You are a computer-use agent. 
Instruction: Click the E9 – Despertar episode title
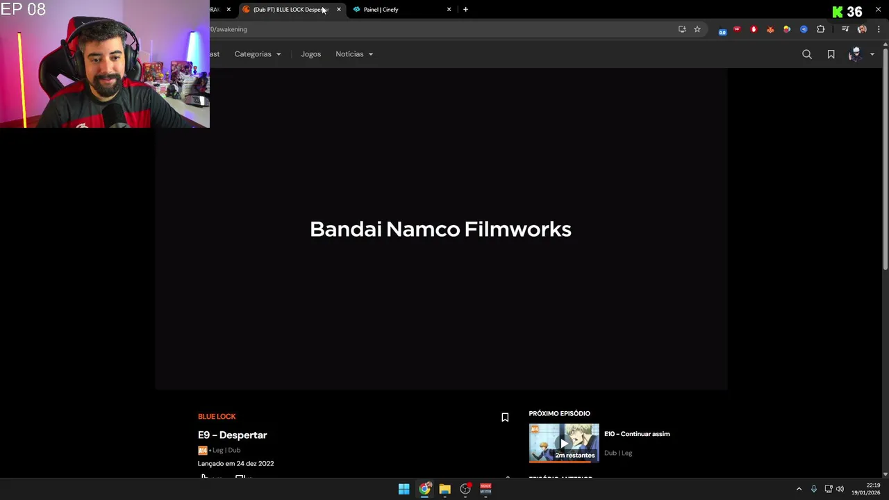pyautogui.click(x=232, y=435)
